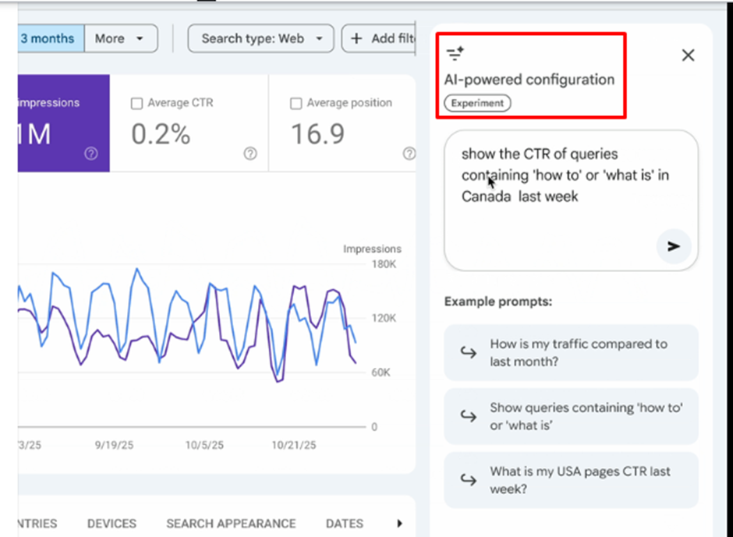Viewport: 733px width, 537px height.
Task: Click the help icon on Impressions card
Action: [91, 154]
